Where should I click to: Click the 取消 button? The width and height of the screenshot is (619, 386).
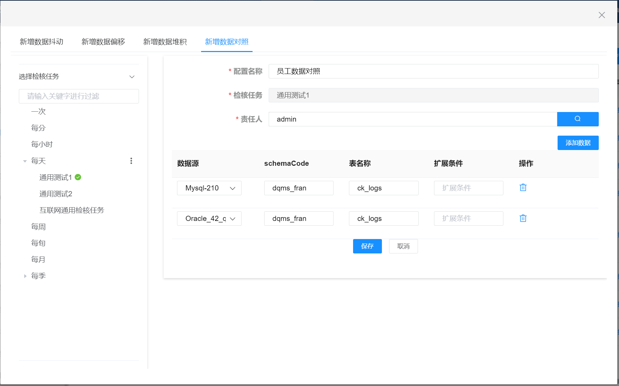(x=403, y=246)
